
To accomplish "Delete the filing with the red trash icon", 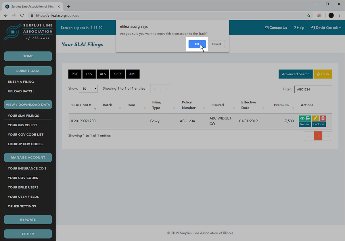I will [x=323, y=118].
